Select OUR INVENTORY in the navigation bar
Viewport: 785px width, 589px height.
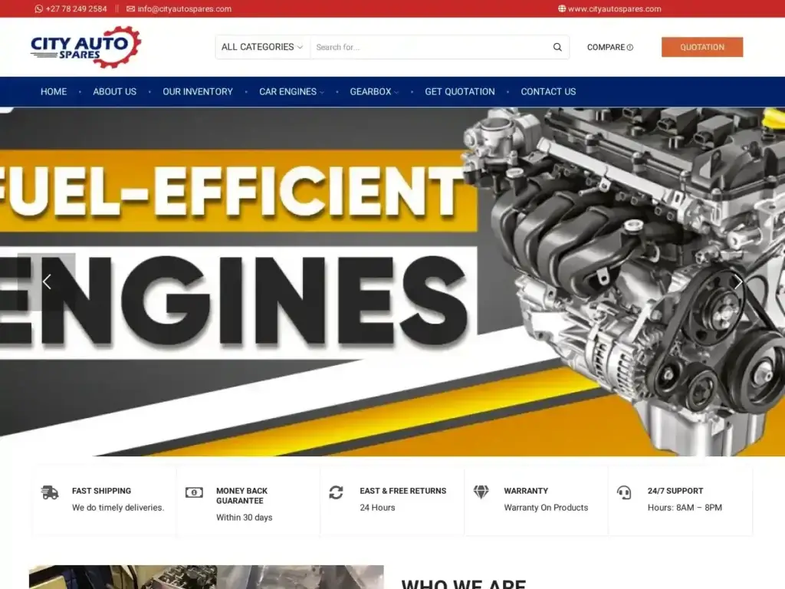coord(197,91)
